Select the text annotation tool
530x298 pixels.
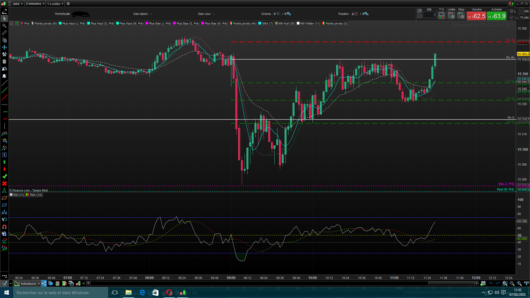coord(4,155)
